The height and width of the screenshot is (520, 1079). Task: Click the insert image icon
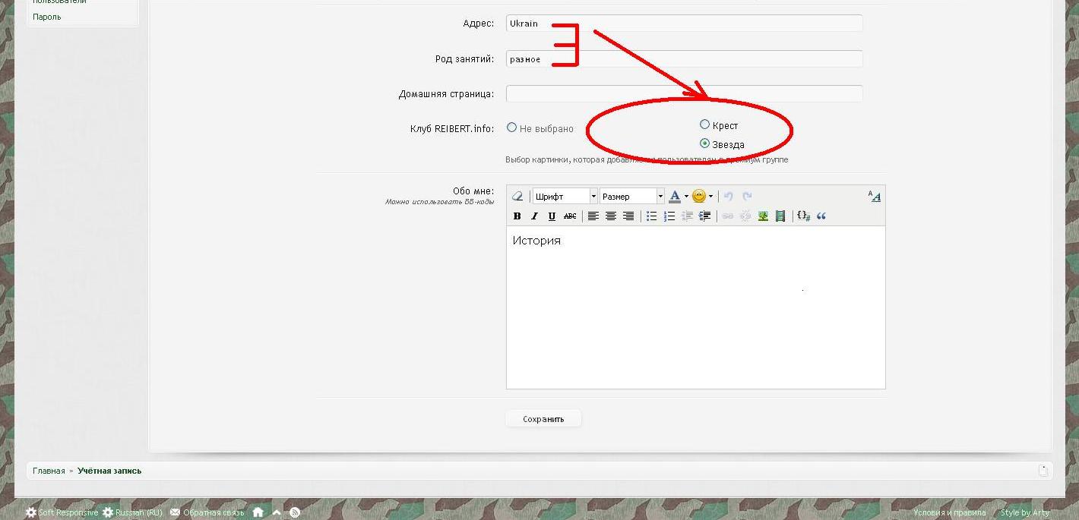pos(763,216)
